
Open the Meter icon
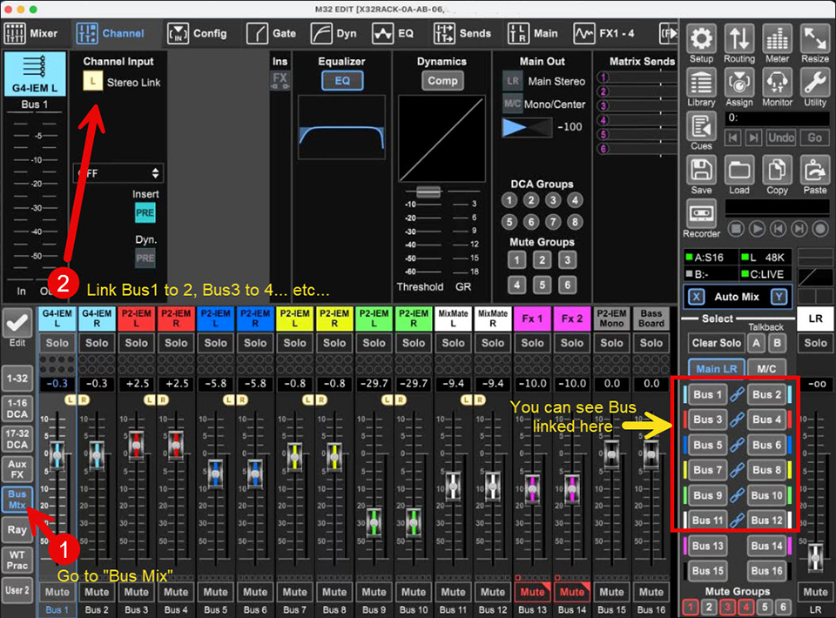[777, 39]
